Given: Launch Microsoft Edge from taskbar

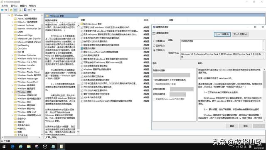Looking at the screenshot, I should click(12, 146).
